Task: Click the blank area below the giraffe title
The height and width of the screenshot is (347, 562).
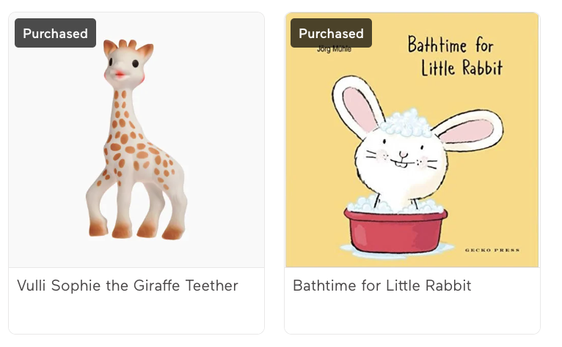Action: click(136, 315)
